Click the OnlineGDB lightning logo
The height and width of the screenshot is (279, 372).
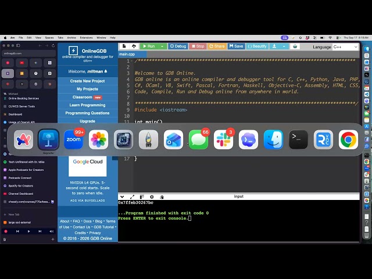coord(73,51)
